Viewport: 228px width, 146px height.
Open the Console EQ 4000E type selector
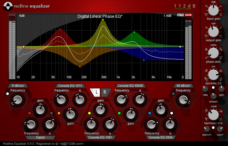pyautogui.click(x=130, y=86)
